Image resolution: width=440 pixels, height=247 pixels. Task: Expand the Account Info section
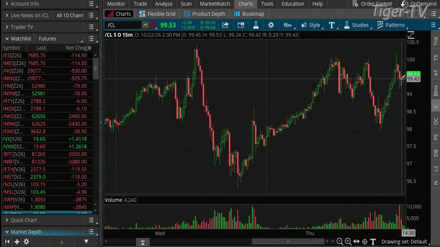[7, 4]
